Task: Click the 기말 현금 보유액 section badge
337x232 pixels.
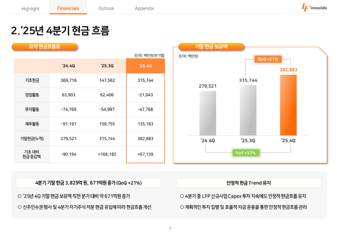Action: coord(211,47)
